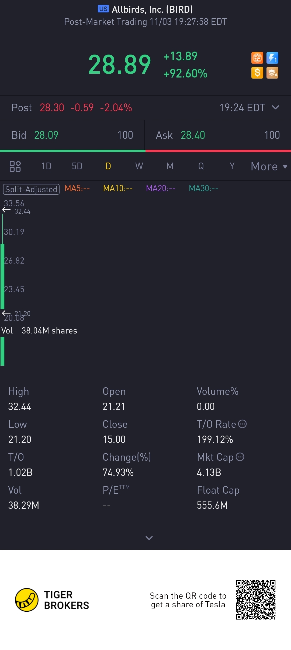Screen dimensions: 291x650
Task: Tap the T/O Rate info icon
Action: point(242,424)
